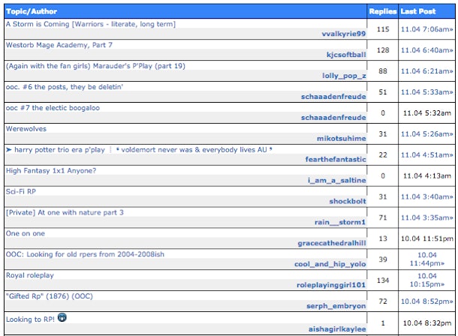This screenshot has height=336, width=458.
Task: Jump to last post 11.04 3:40am»
Action: tap(426, 196)
